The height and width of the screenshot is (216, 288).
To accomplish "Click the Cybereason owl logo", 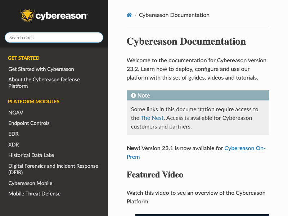I will (54, 15).
